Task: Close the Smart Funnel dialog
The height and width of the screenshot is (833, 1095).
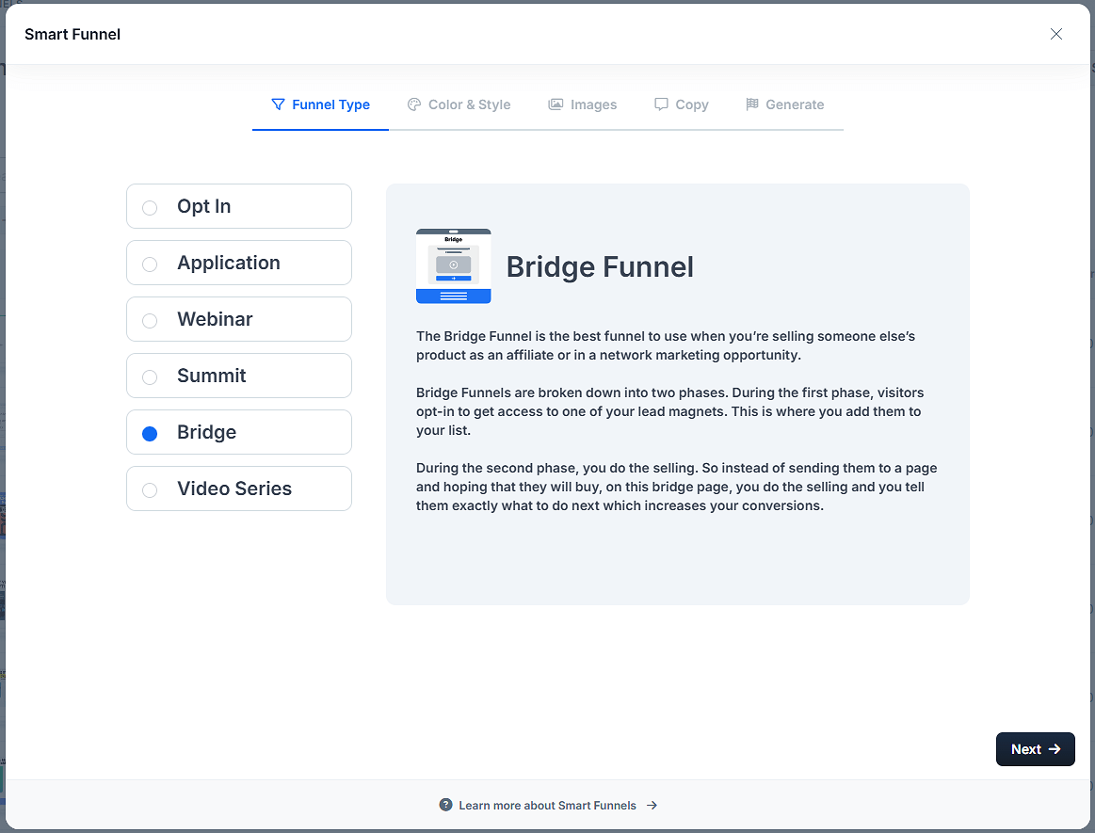Action: pyautogui.click(x=1055, y=34)
